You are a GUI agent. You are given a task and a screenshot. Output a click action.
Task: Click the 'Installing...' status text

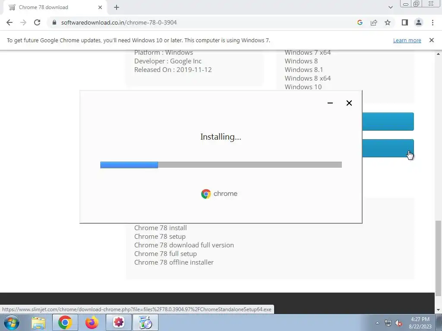click(221, 137)
